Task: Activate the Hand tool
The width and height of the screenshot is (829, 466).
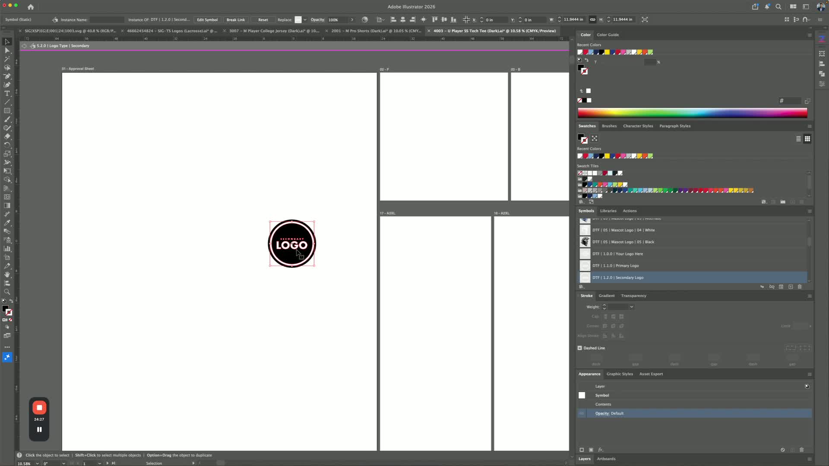Action: click(7, 275)
